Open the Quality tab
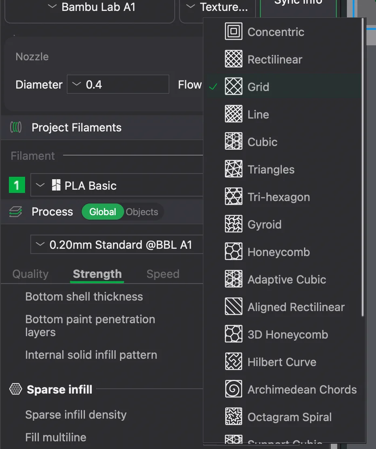The width and height of the screenshot is (376, 449). (x=30, y=274)
